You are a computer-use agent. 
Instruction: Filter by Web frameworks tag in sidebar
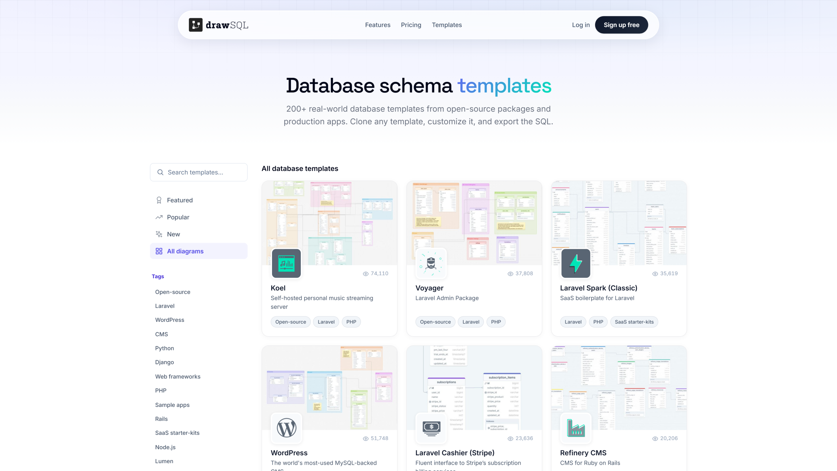coord(178,376)
